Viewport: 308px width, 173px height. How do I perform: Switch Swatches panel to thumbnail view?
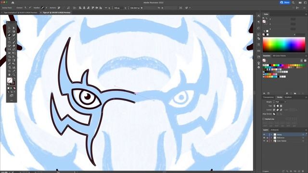[x=305, y=61]
